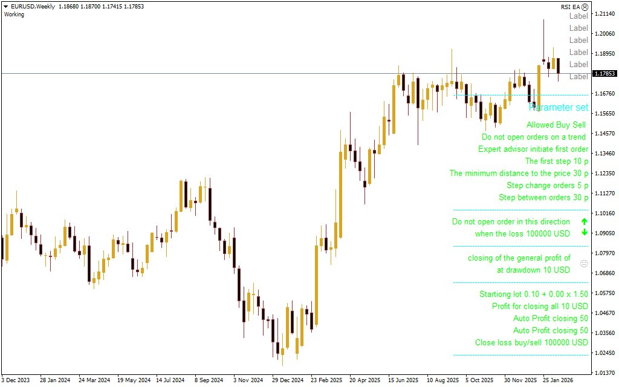The height and width of the screenshot is (387, 619).
Task: Toggle 'Do not open orders on a trend'
Action: pyautogui.click(x=534, y=137)
